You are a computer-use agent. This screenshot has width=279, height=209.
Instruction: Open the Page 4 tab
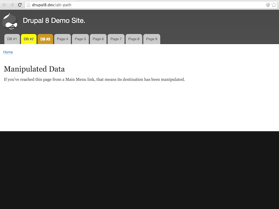click(62, 39)
